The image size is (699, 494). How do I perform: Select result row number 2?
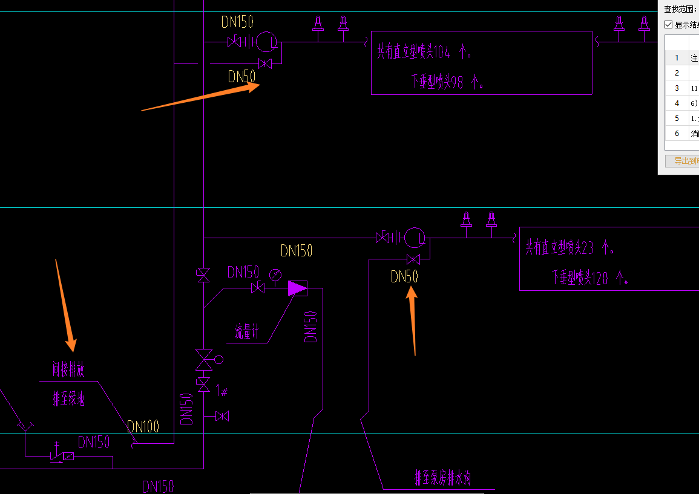[x=682, y=73]
